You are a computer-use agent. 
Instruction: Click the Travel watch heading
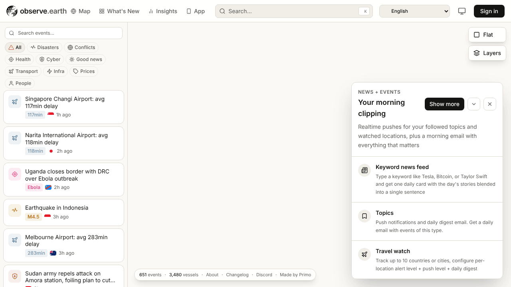click(x=393, y=251)
